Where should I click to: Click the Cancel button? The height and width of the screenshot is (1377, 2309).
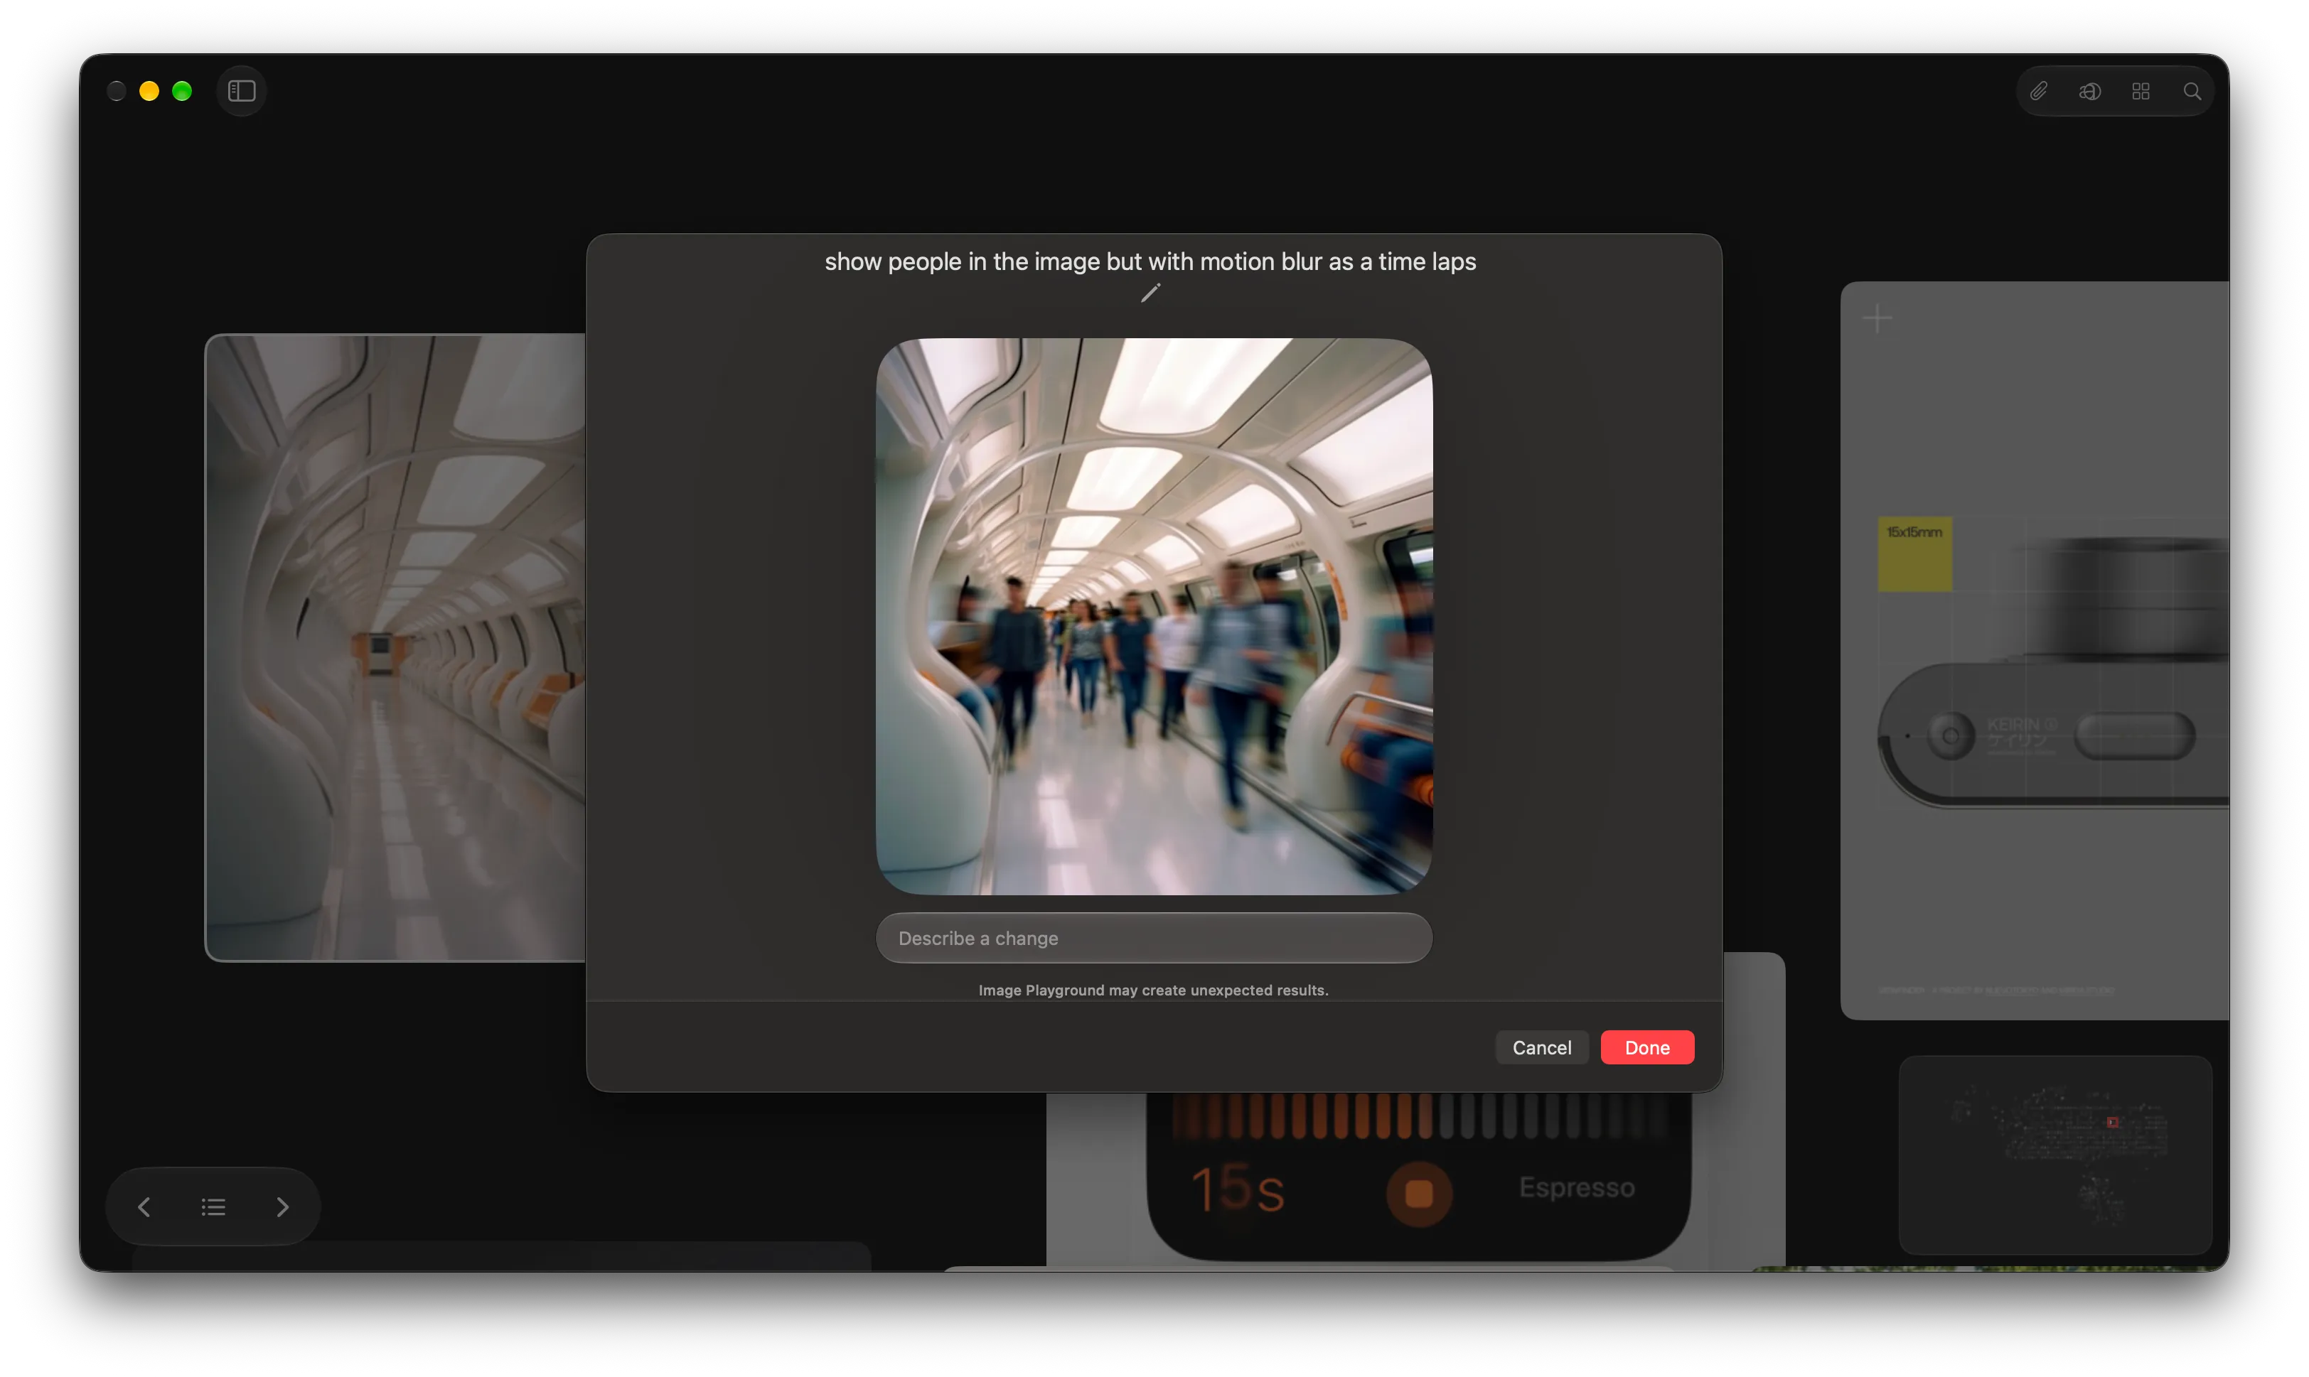[1541, 1047]
